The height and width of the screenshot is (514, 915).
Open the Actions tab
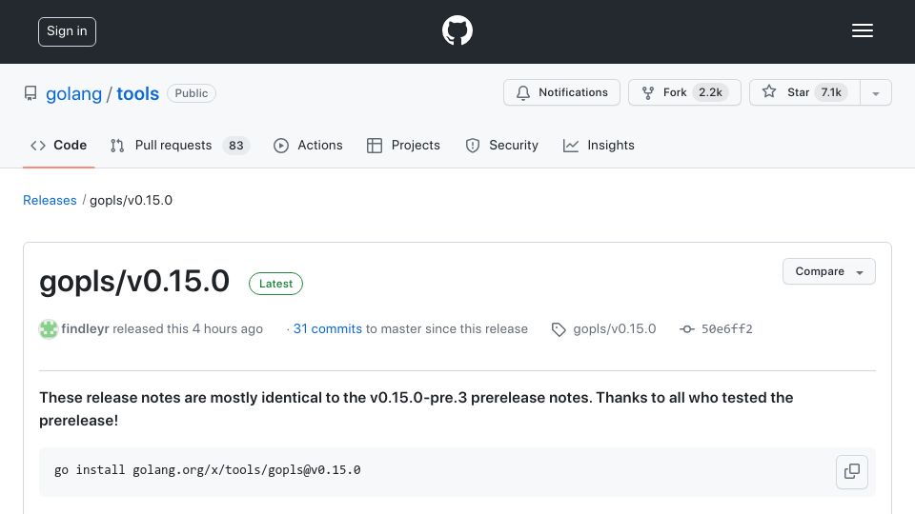point(308,145)
